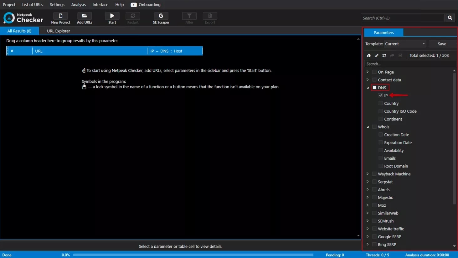
Task: Expand the Serpstat group
Action: click(x=368, y=182)
